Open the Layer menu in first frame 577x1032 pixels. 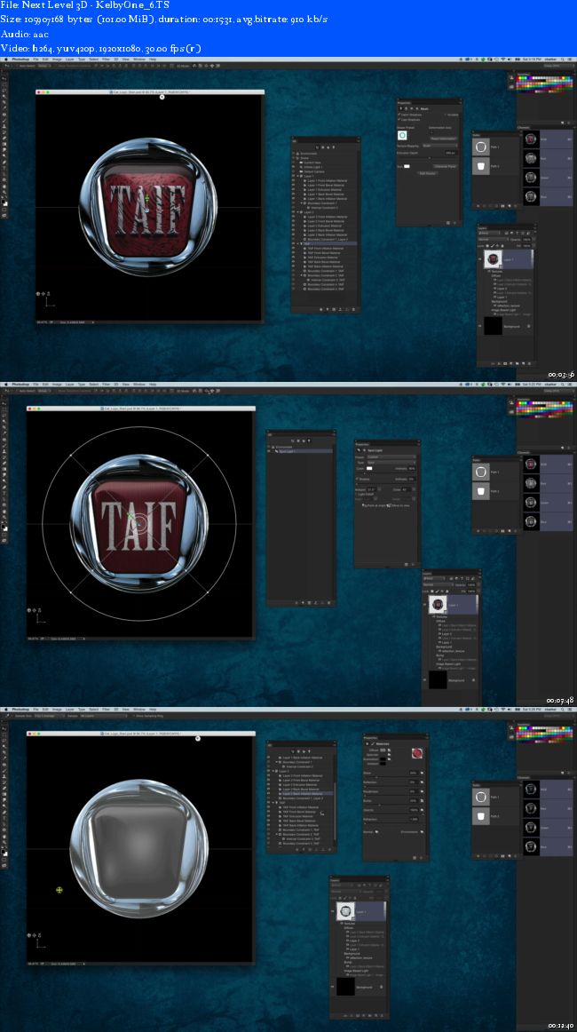70,60
